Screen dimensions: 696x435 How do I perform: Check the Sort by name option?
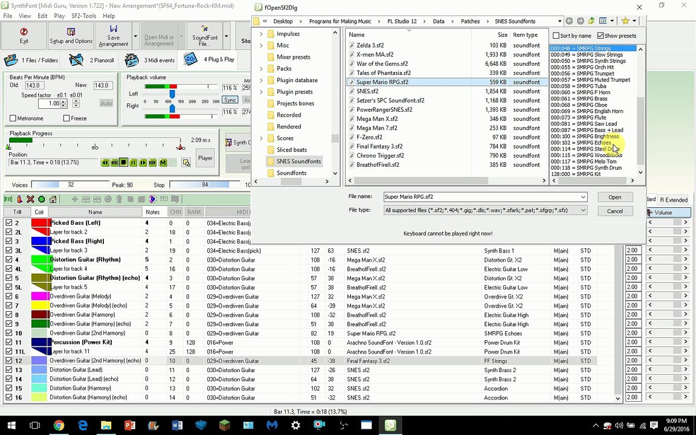coord(556,36)
